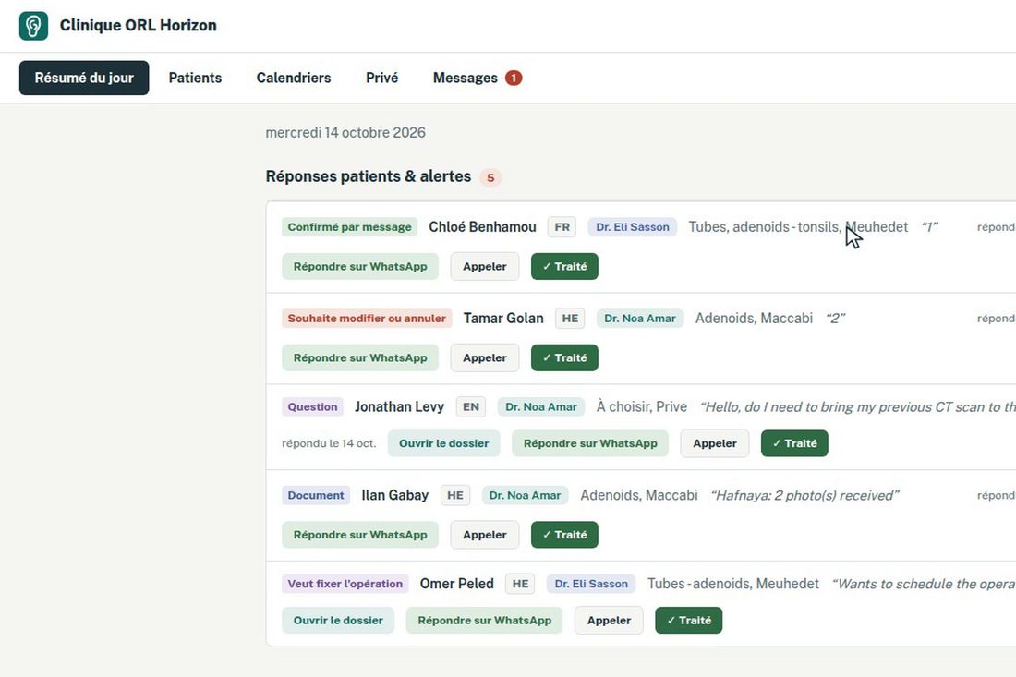Screen dimensions: 1016x677
Task: Click the patient name Omer Peled
Action: pos(457,584)
